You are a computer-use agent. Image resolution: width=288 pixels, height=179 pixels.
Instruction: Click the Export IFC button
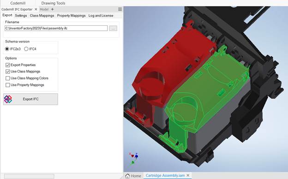(30, 99)
